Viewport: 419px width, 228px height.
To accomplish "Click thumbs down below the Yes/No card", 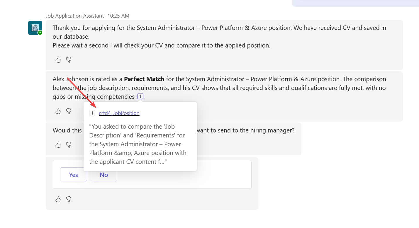I will click(69, 200).
